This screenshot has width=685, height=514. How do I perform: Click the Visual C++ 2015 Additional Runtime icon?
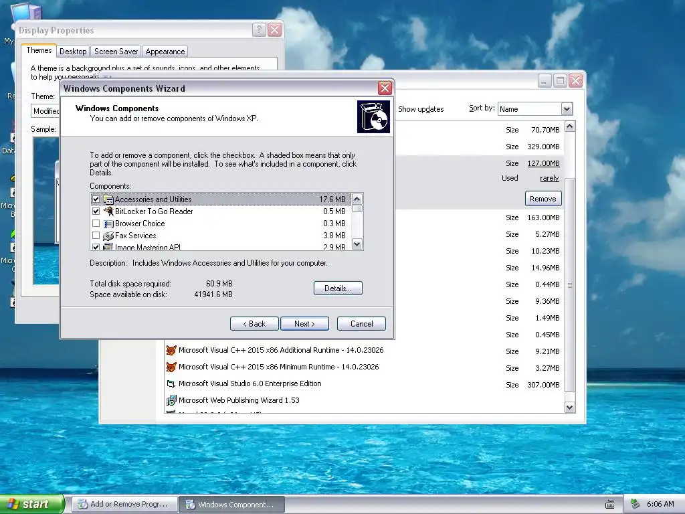coord(171,350)
